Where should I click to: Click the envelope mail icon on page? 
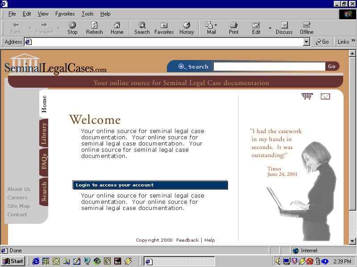click(325, 97)
